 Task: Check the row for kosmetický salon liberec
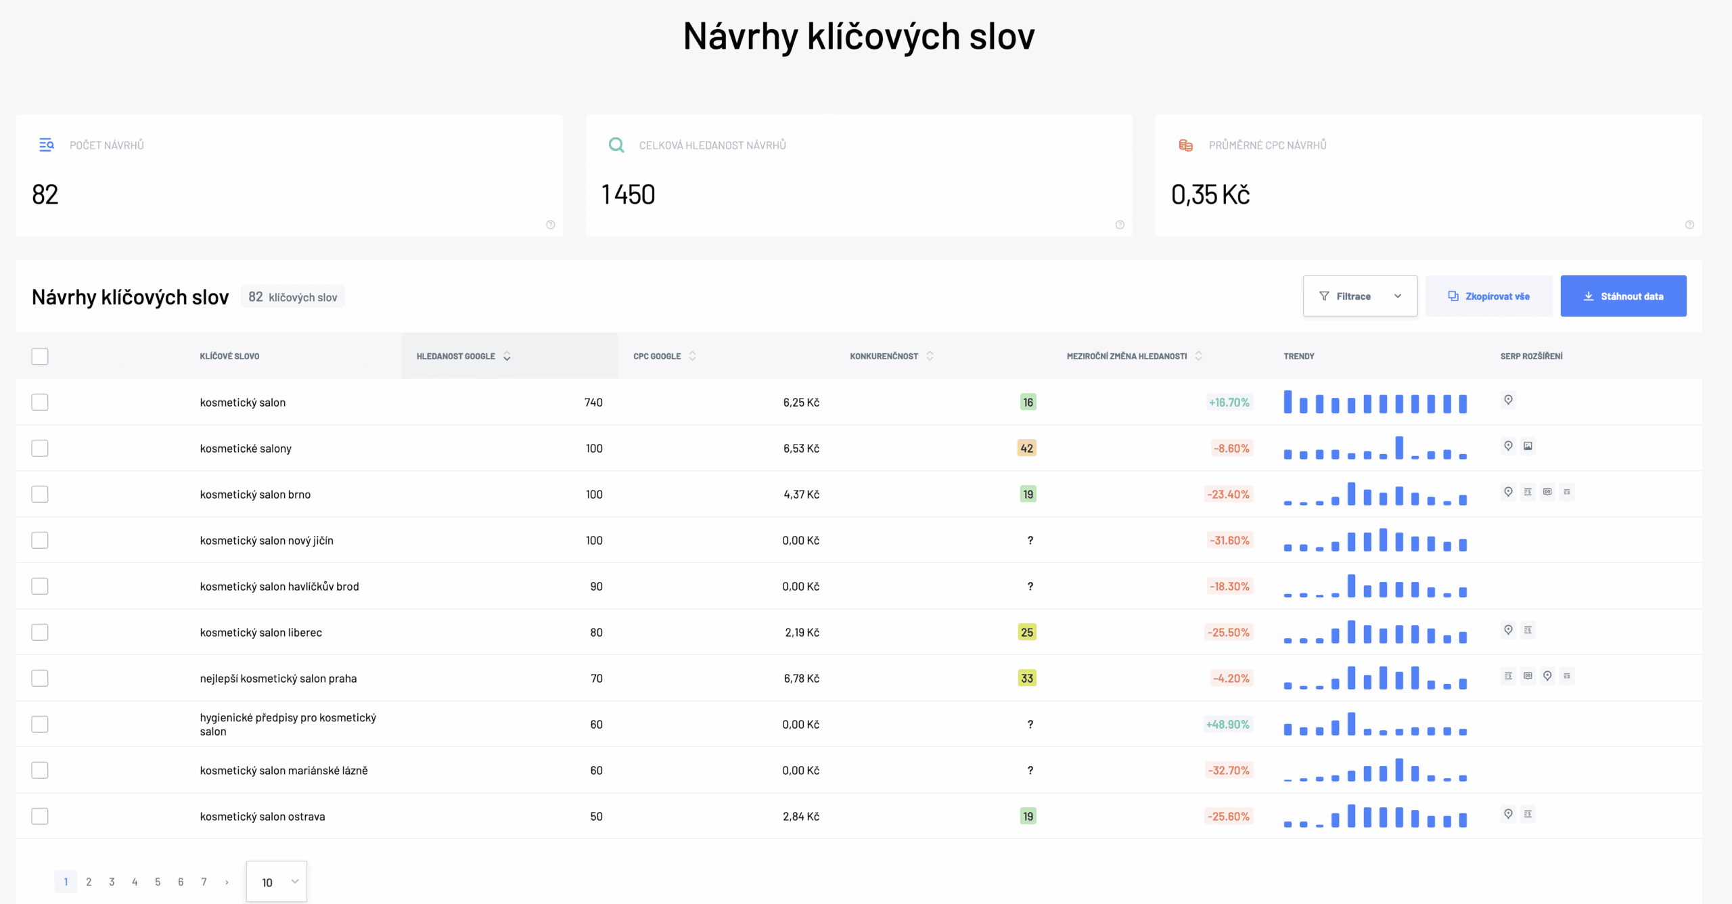pos(40,631)
